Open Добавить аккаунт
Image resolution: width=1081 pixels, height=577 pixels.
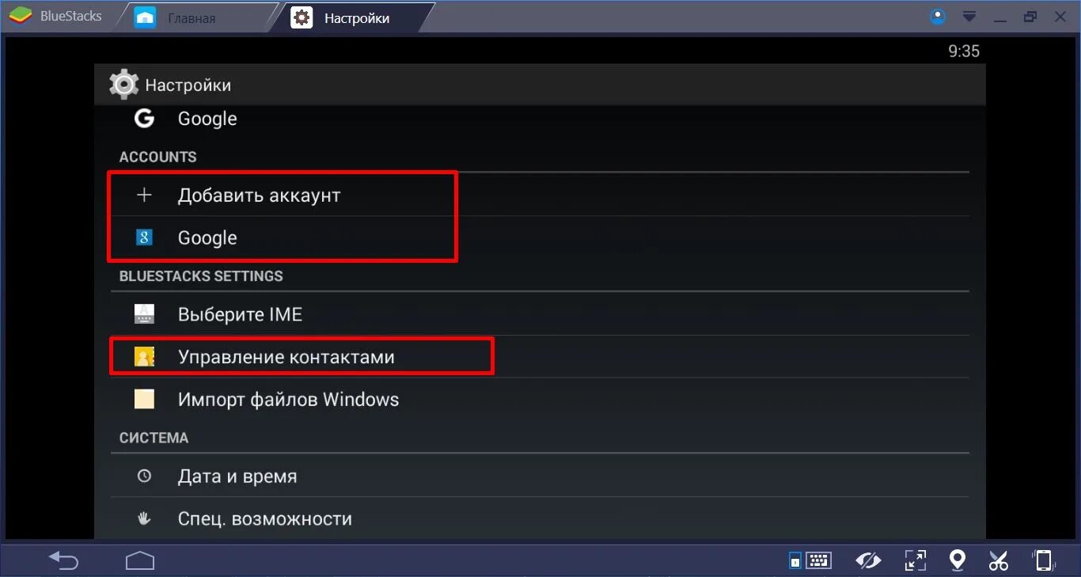[x=540, y=195]
